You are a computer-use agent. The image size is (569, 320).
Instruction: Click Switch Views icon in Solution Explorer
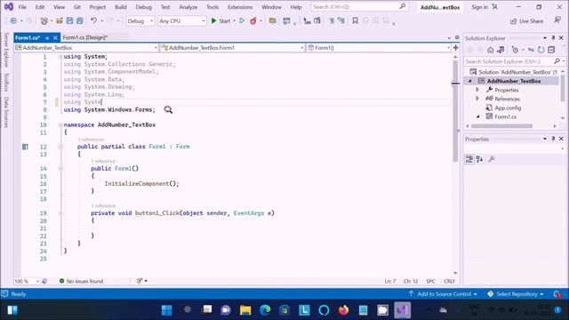click(x=501, y=50)
